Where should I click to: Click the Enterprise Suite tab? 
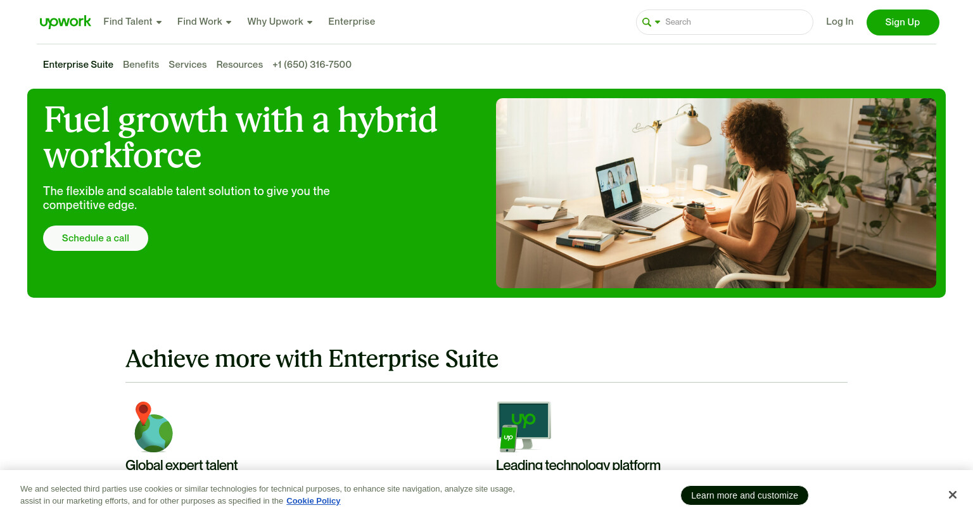click(78, 65)
